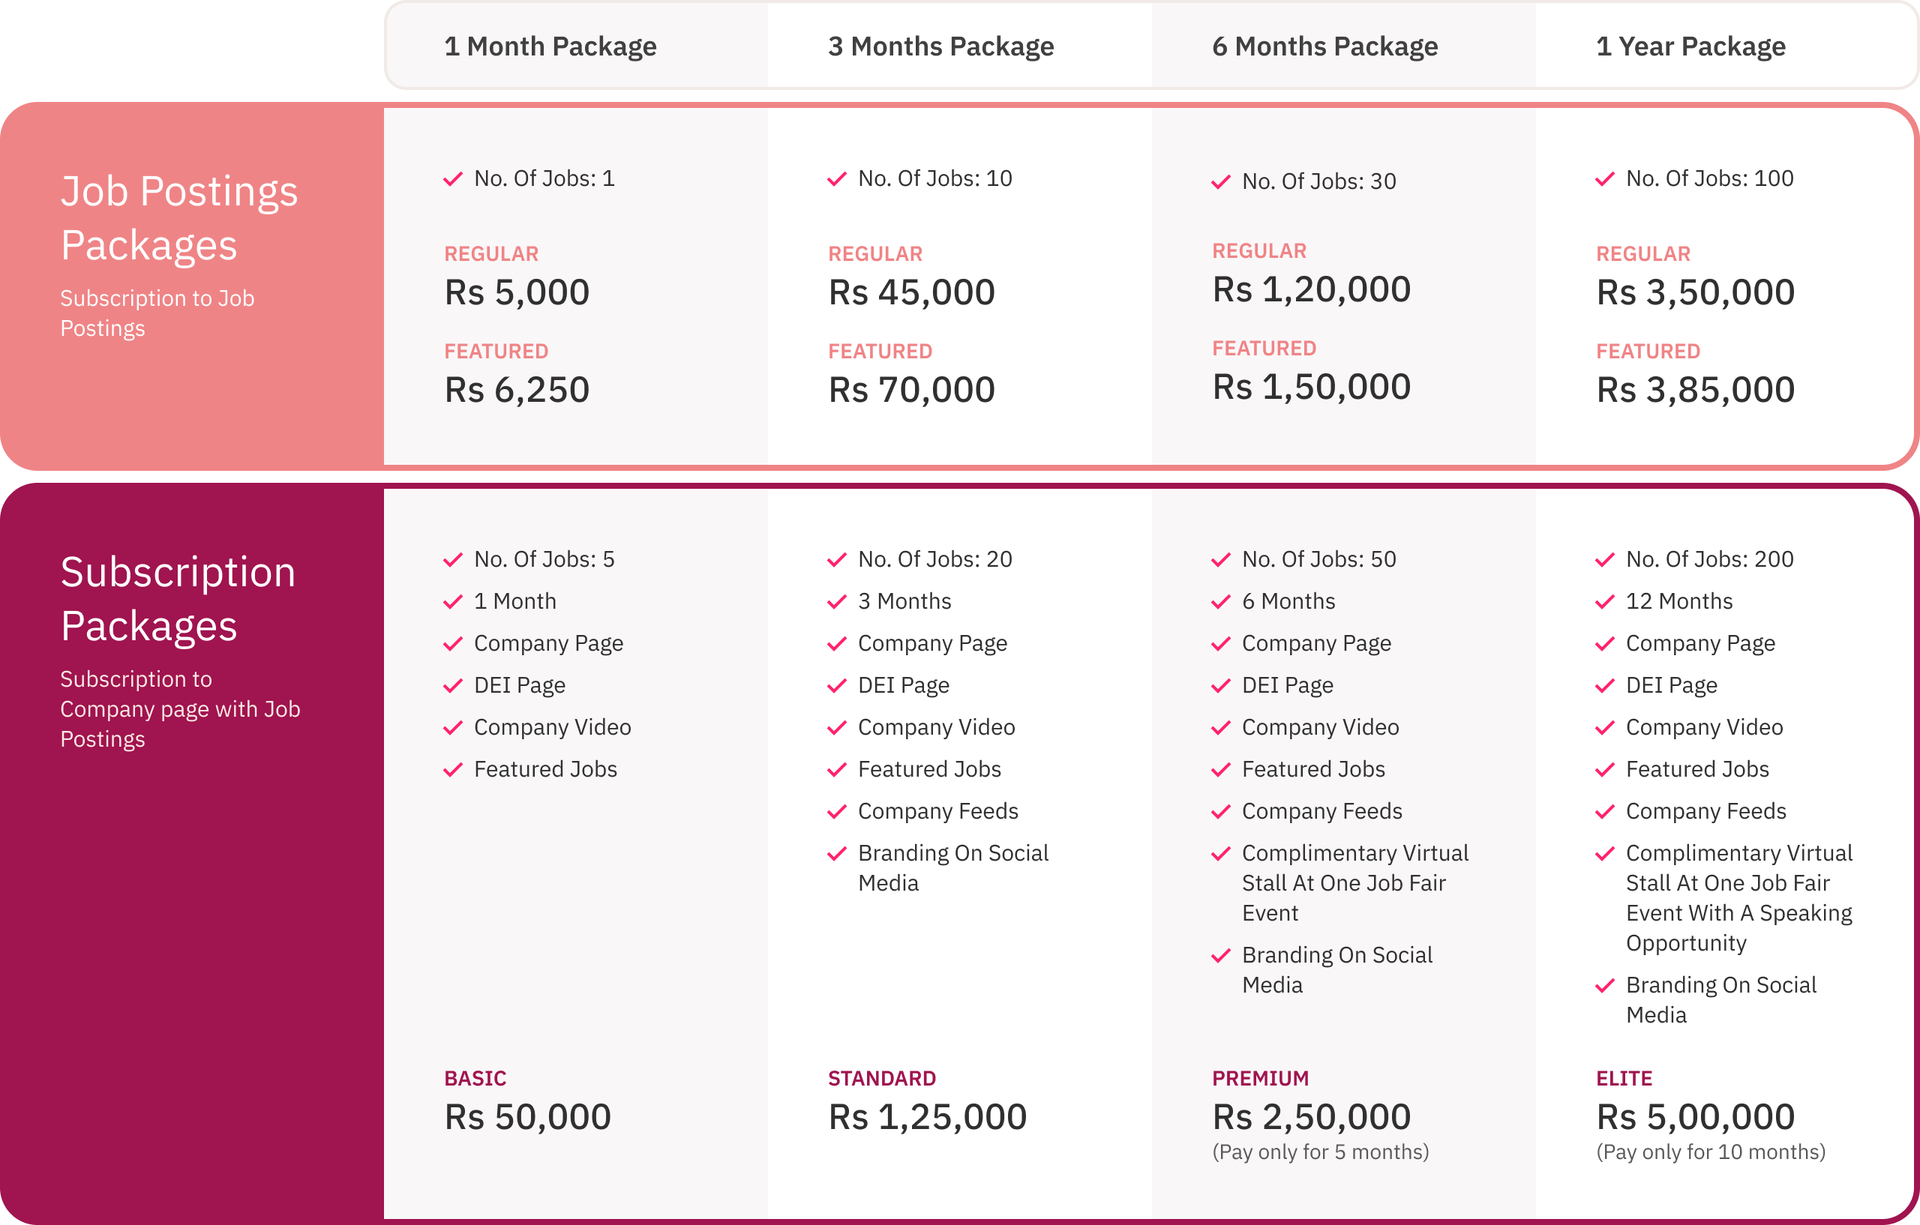Click the checkmark beside "No. Of Jobs: 200"
The width and height of the screenshot is (1920, 1225).
tap(1604, 560)
